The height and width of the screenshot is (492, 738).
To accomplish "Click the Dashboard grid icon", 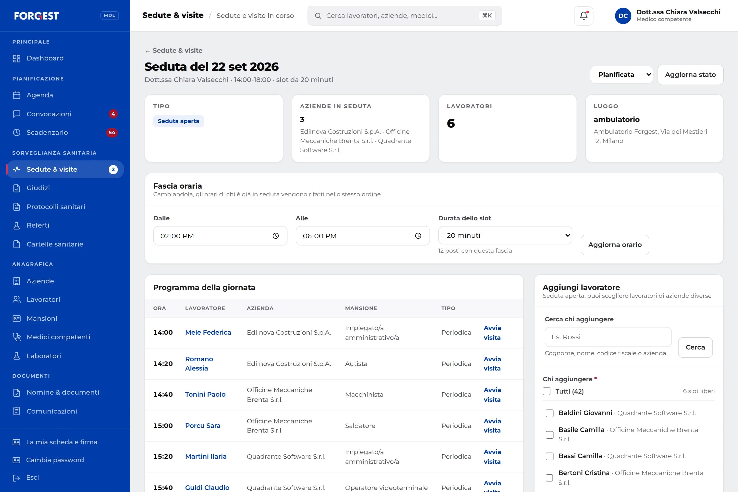I will [17, 58].
